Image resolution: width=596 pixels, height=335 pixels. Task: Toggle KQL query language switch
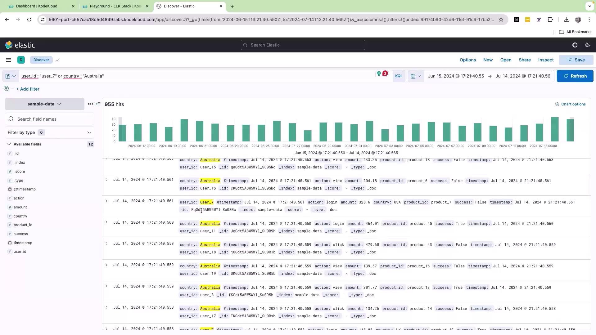click(x=399, y=76)
